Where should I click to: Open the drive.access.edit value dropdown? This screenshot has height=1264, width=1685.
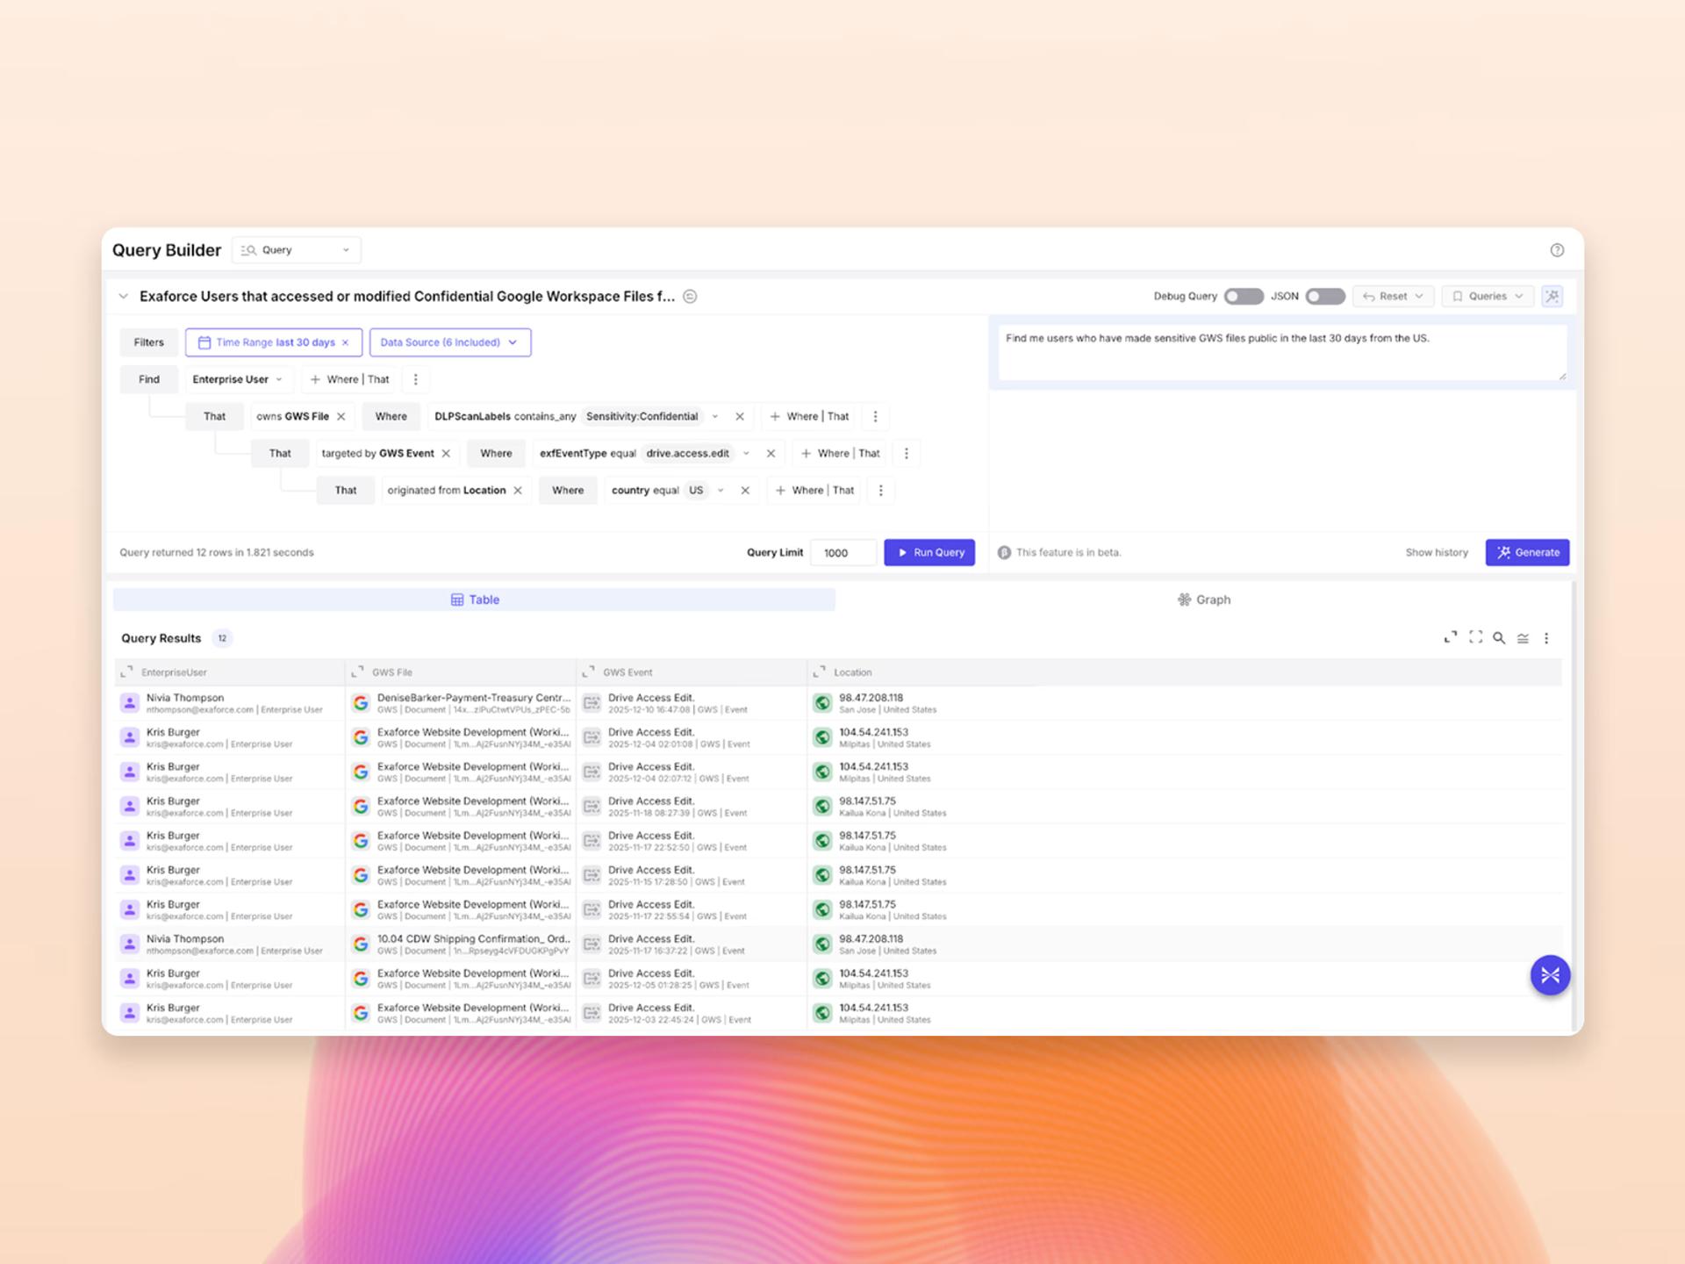click(746, 454)
